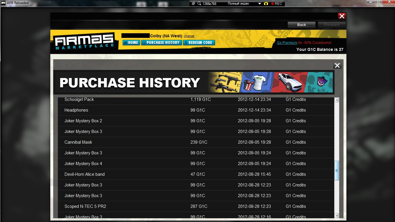The width and height of the screenshot is (395, 222).
Task: Click the ARMAS Marketplace logo
Action: (x=84, y=42)
